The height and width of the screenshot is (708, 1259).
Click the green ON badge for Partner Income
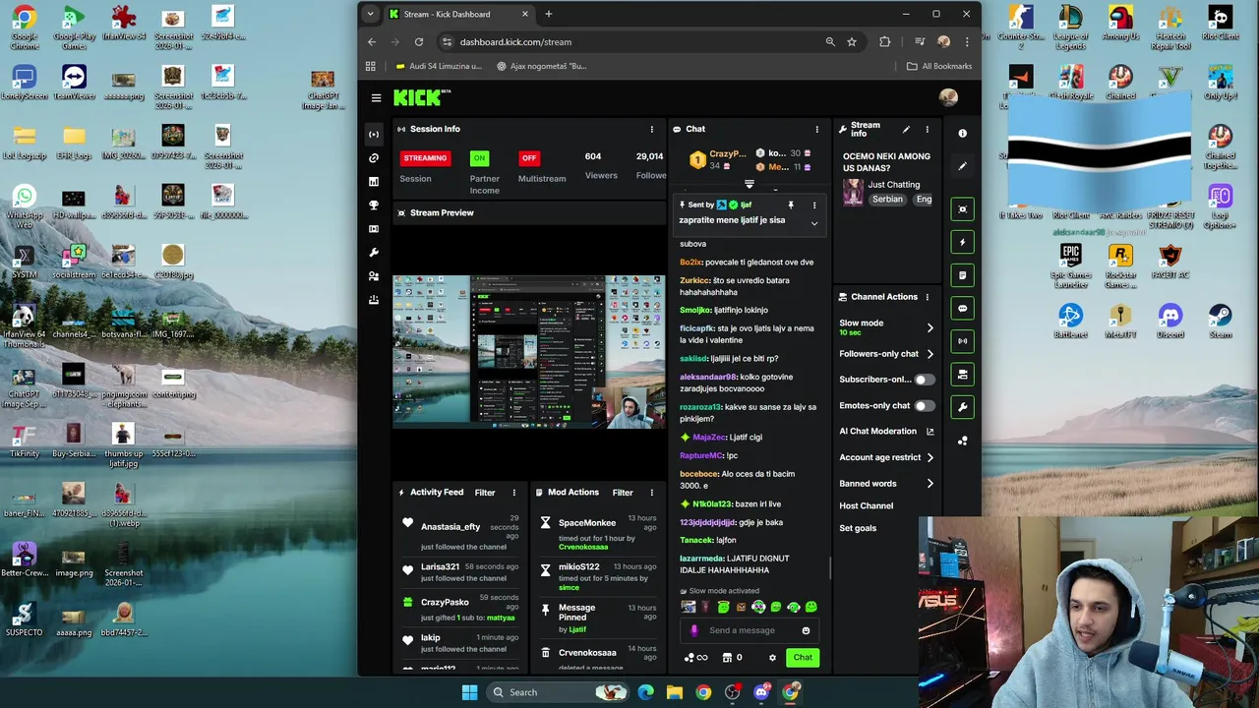[x=479, y=158]
